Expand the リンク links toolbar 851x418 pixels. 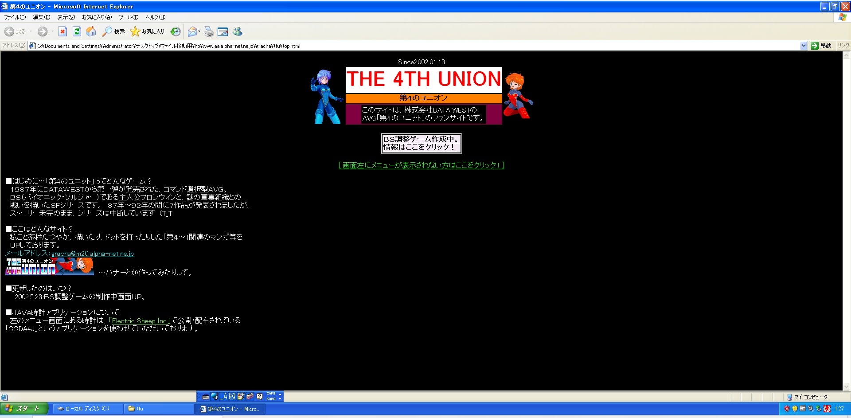click(843, 45)
